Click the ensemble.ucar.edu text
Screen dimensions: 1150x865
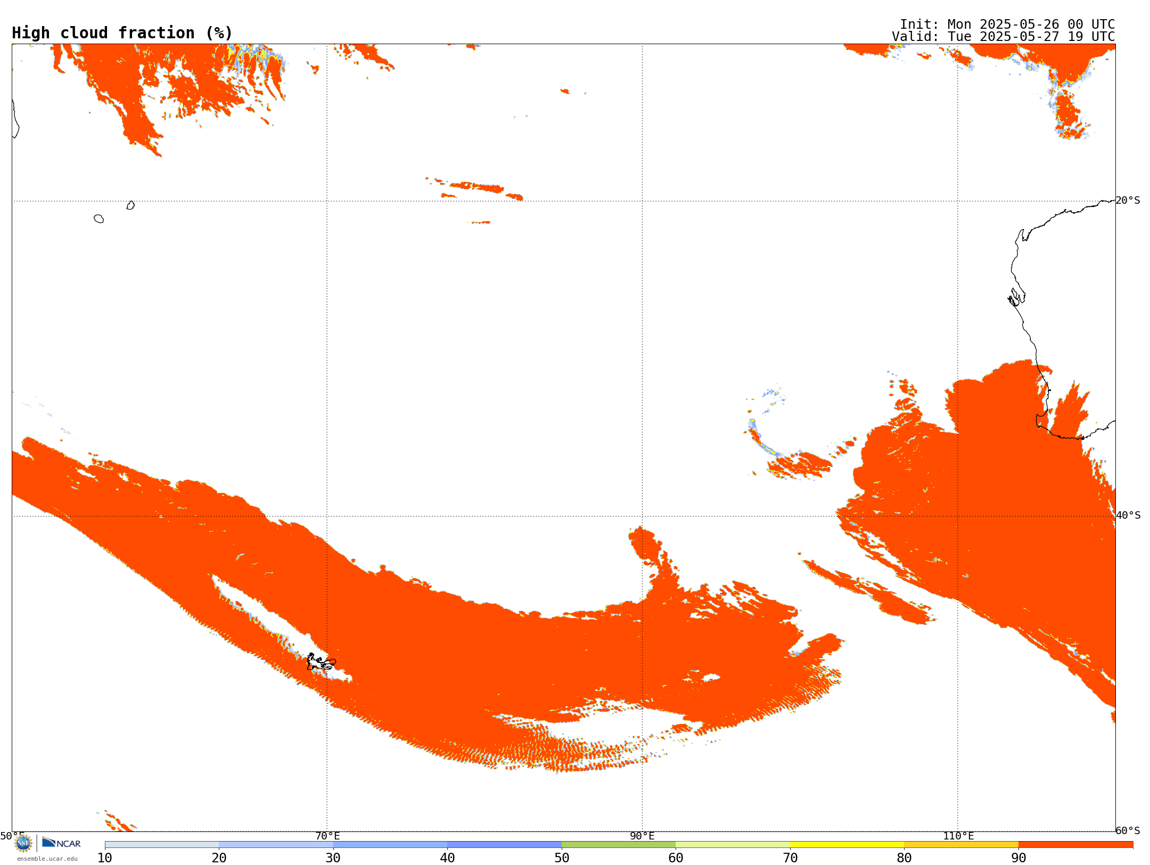47,859
